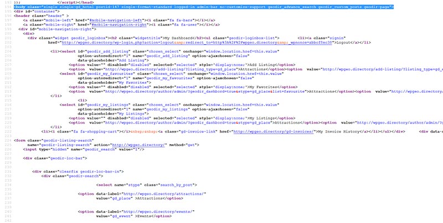Click the value "gd_place" attribute
The width and height of the screenshot is (443, 223).
pos(122,198)
